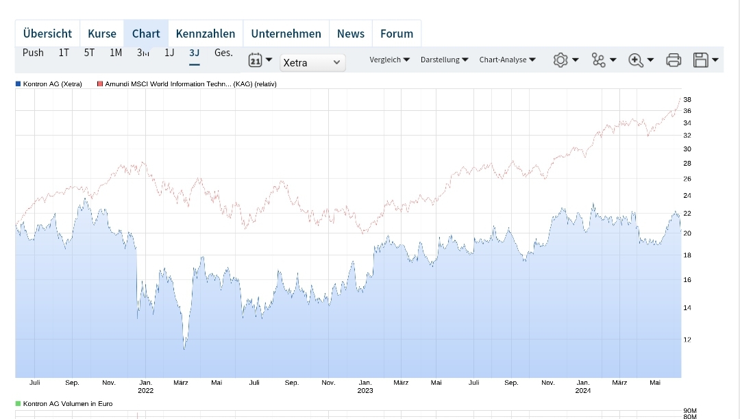Save the chart with the floppy disk icon
The image size is (740, 419).
tap(700, 60)
